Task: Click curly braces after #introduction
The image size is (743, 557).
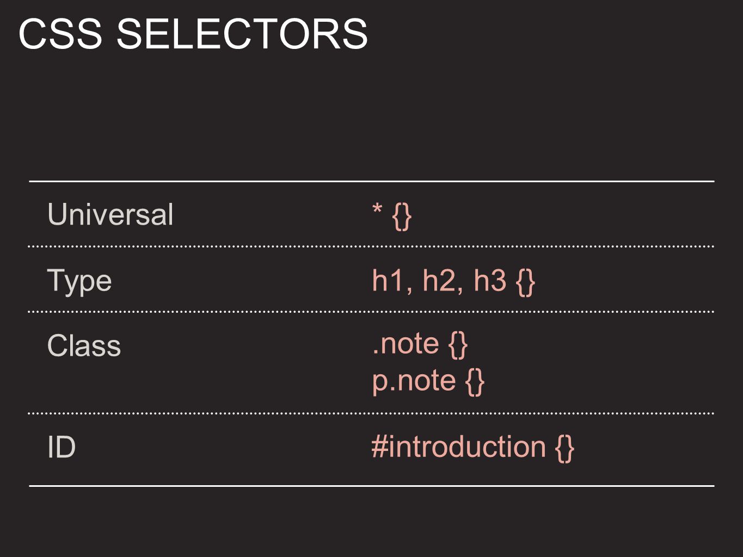Action: (x=564, y=448)
